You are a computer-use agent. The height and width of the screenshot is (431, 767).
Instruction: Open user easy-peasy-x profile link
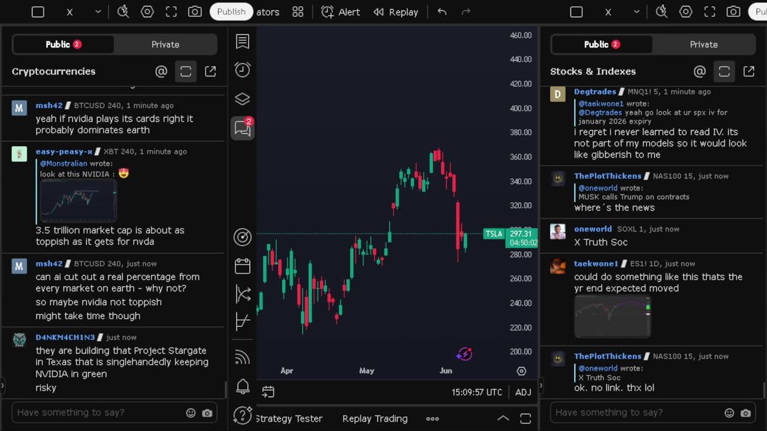click(x=64, y=151)
